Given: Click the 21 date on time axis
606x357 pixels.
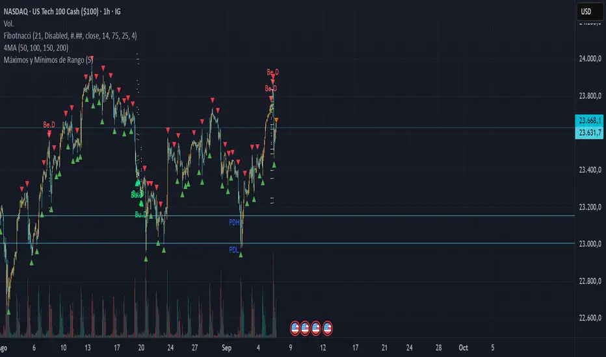Looking at the screenshot, I should point(384,348).
